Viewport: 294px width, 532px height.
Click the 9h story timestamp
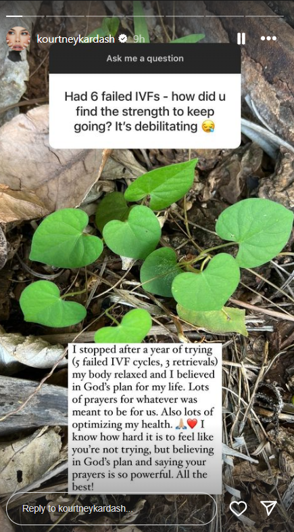139,39
